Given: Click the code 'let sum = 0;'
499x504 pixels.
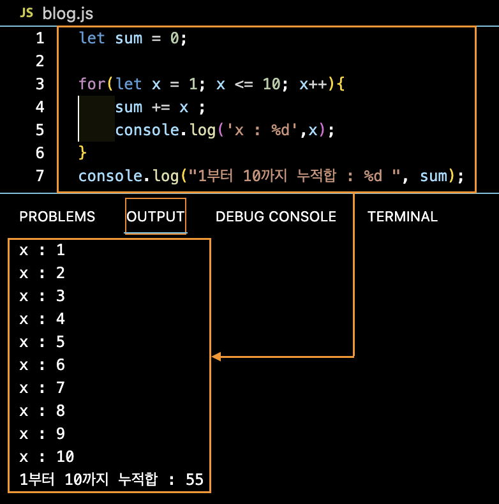Looking at the screenshot, I should (x=133, y=38).
